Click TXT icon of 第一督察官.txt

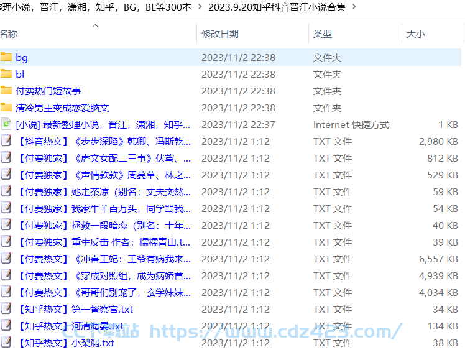click(6, 309)
